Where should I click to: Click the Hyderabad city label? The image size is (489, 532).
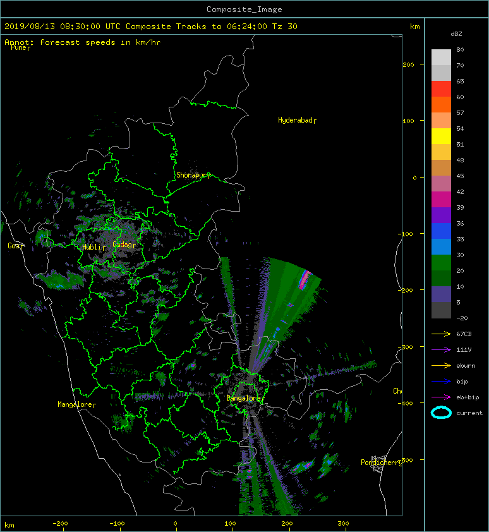295,120
